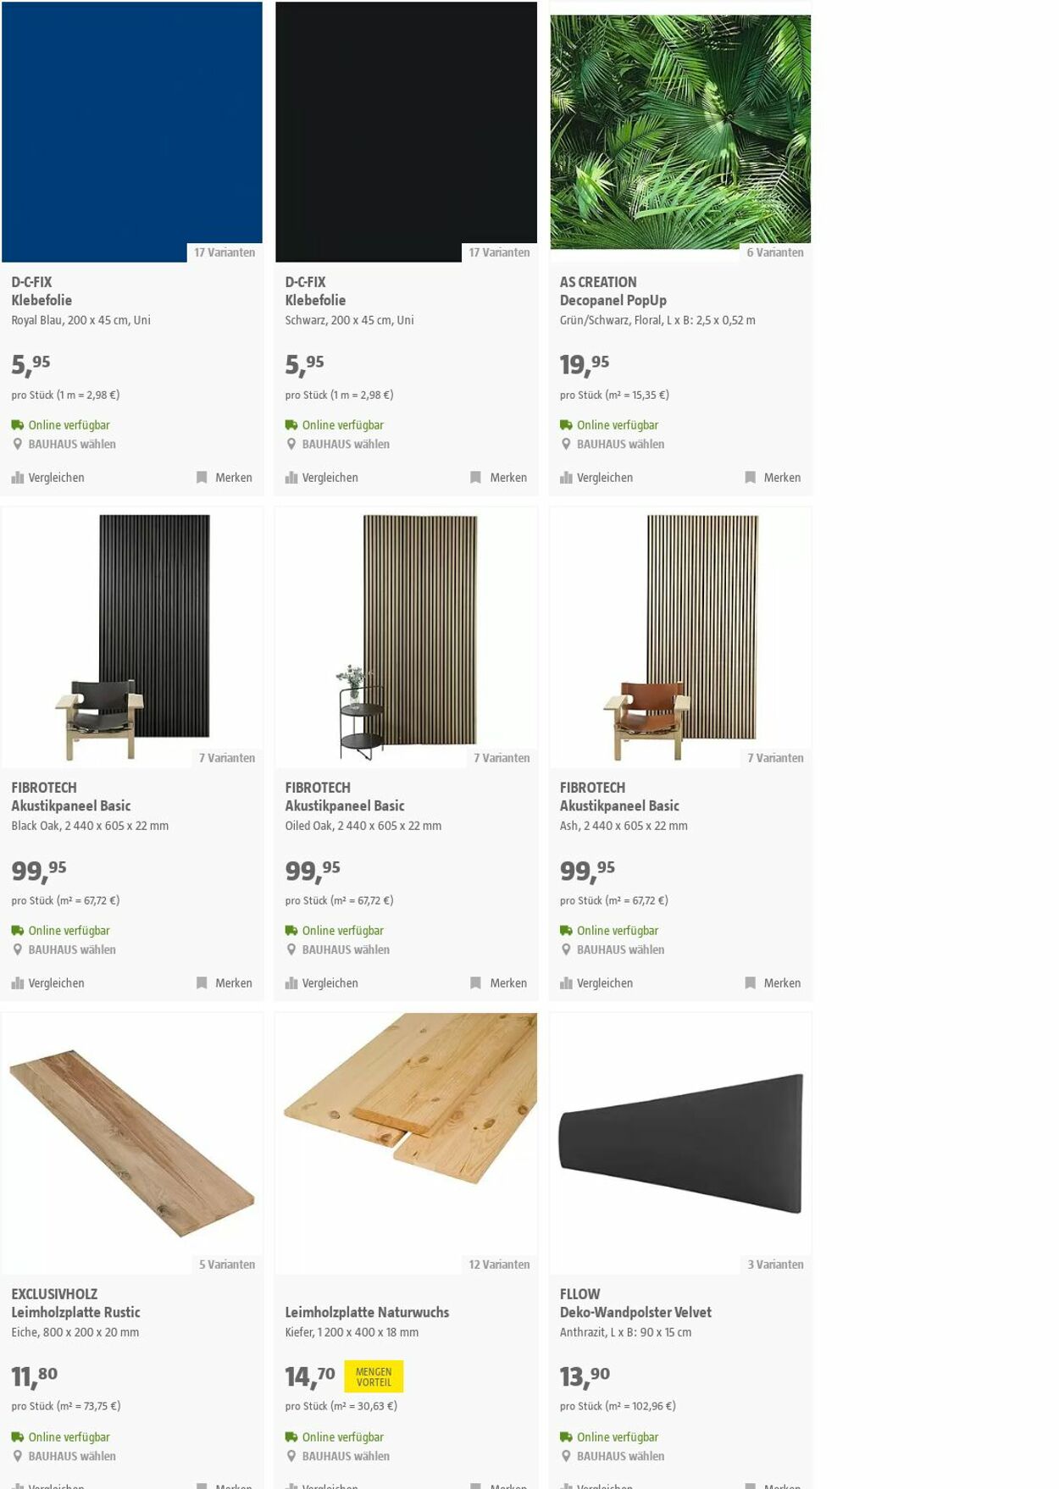Click location pin under Deko-Wandpolster Velvet
Screen dimensions: 1059x1489
[566, 1456]
